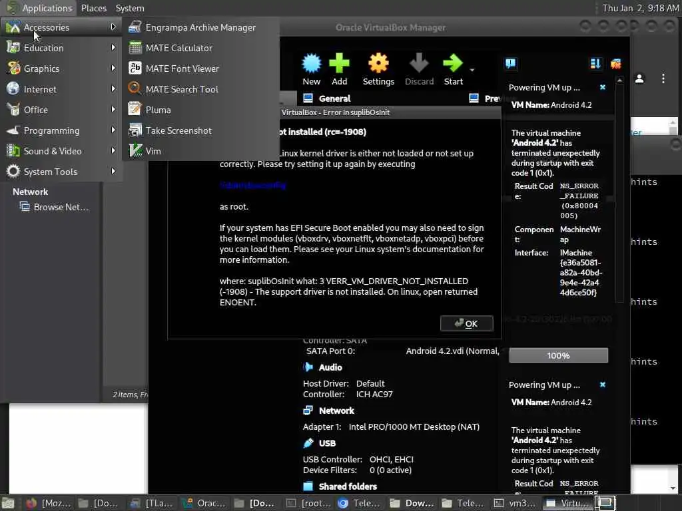
Task: Open the Programming category
Action: [x=61, y=130]
